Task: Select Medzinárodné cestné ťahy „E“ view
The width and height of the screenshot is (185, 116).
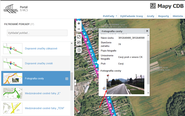Action: (43, 93)
